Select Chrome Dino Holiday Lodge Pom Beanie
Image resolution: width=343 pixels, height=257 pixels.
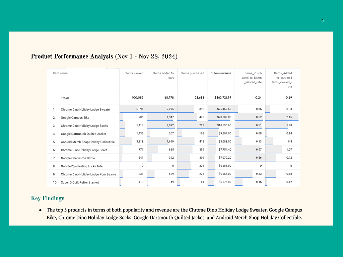pyautogui.click(x=88, y=174)
